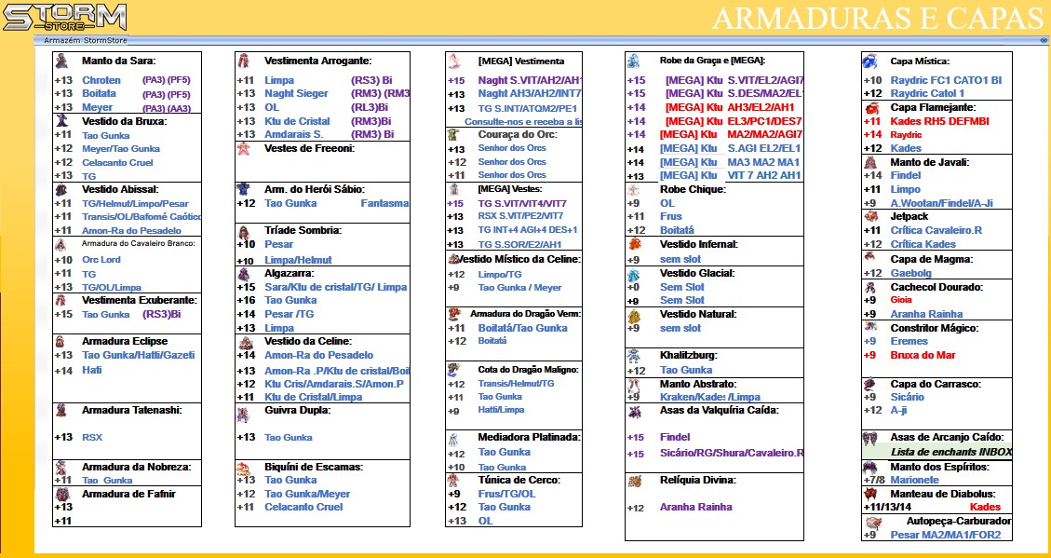1051x558 pixels.
Task: Click the Gaebolg entry under Capa de Magma
Action: tap(911, 273)
